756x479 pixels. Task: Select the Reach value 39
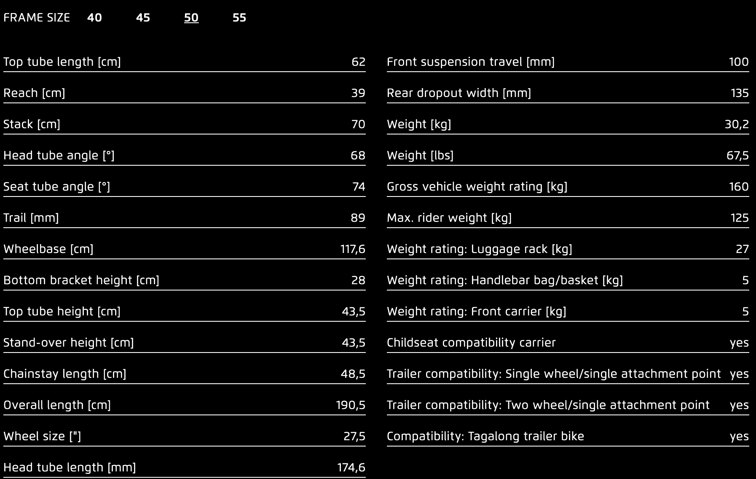(358, 93)
